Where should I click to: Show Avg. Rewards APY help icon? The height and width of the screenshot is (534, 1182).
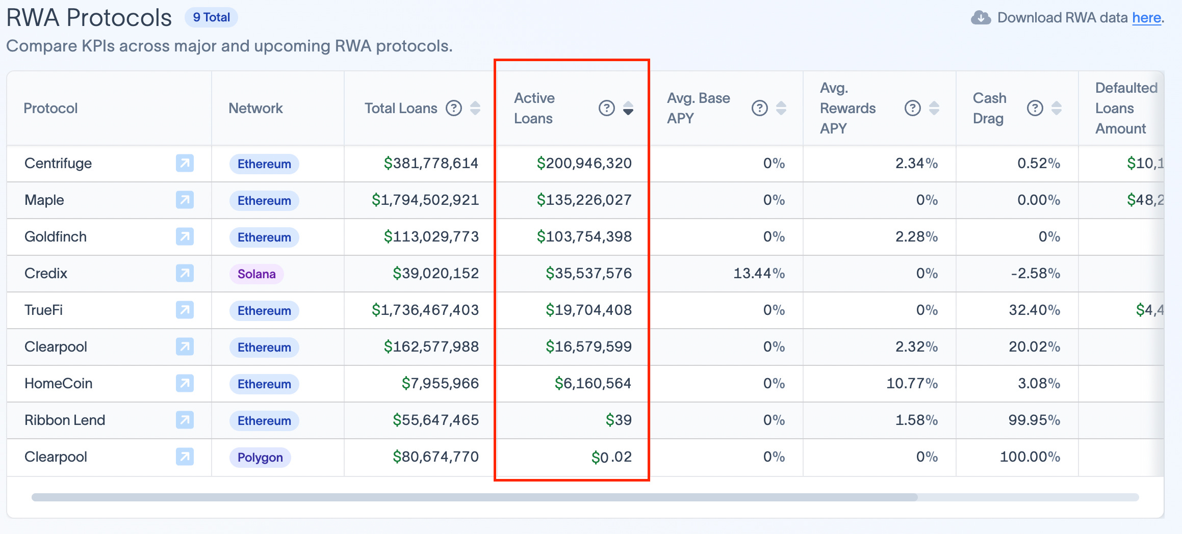click(913, 108)
